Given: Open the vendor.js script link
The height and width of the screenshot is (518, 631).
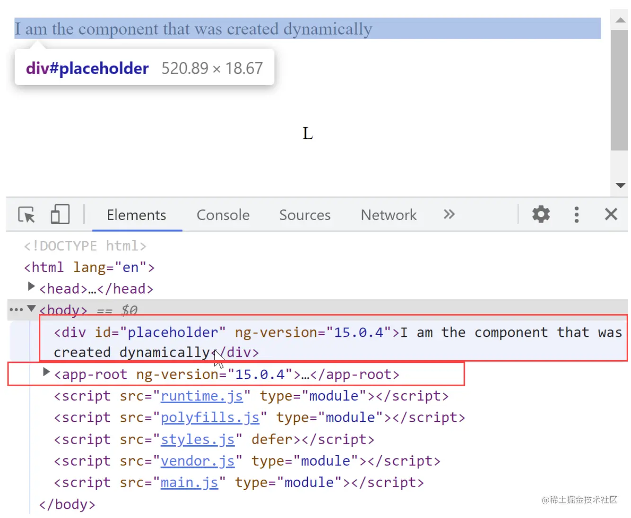Looking at the screenshot, I should click(198, 461).
